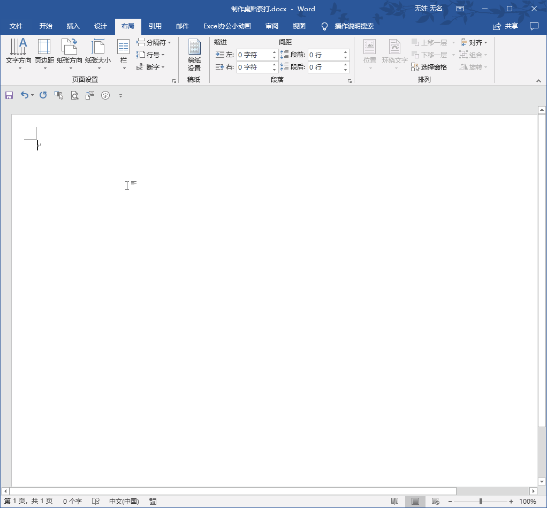Viewport: 547px width, 508px height.
Task: Click the 无姓 无名 account name
Action: (428, 9)
